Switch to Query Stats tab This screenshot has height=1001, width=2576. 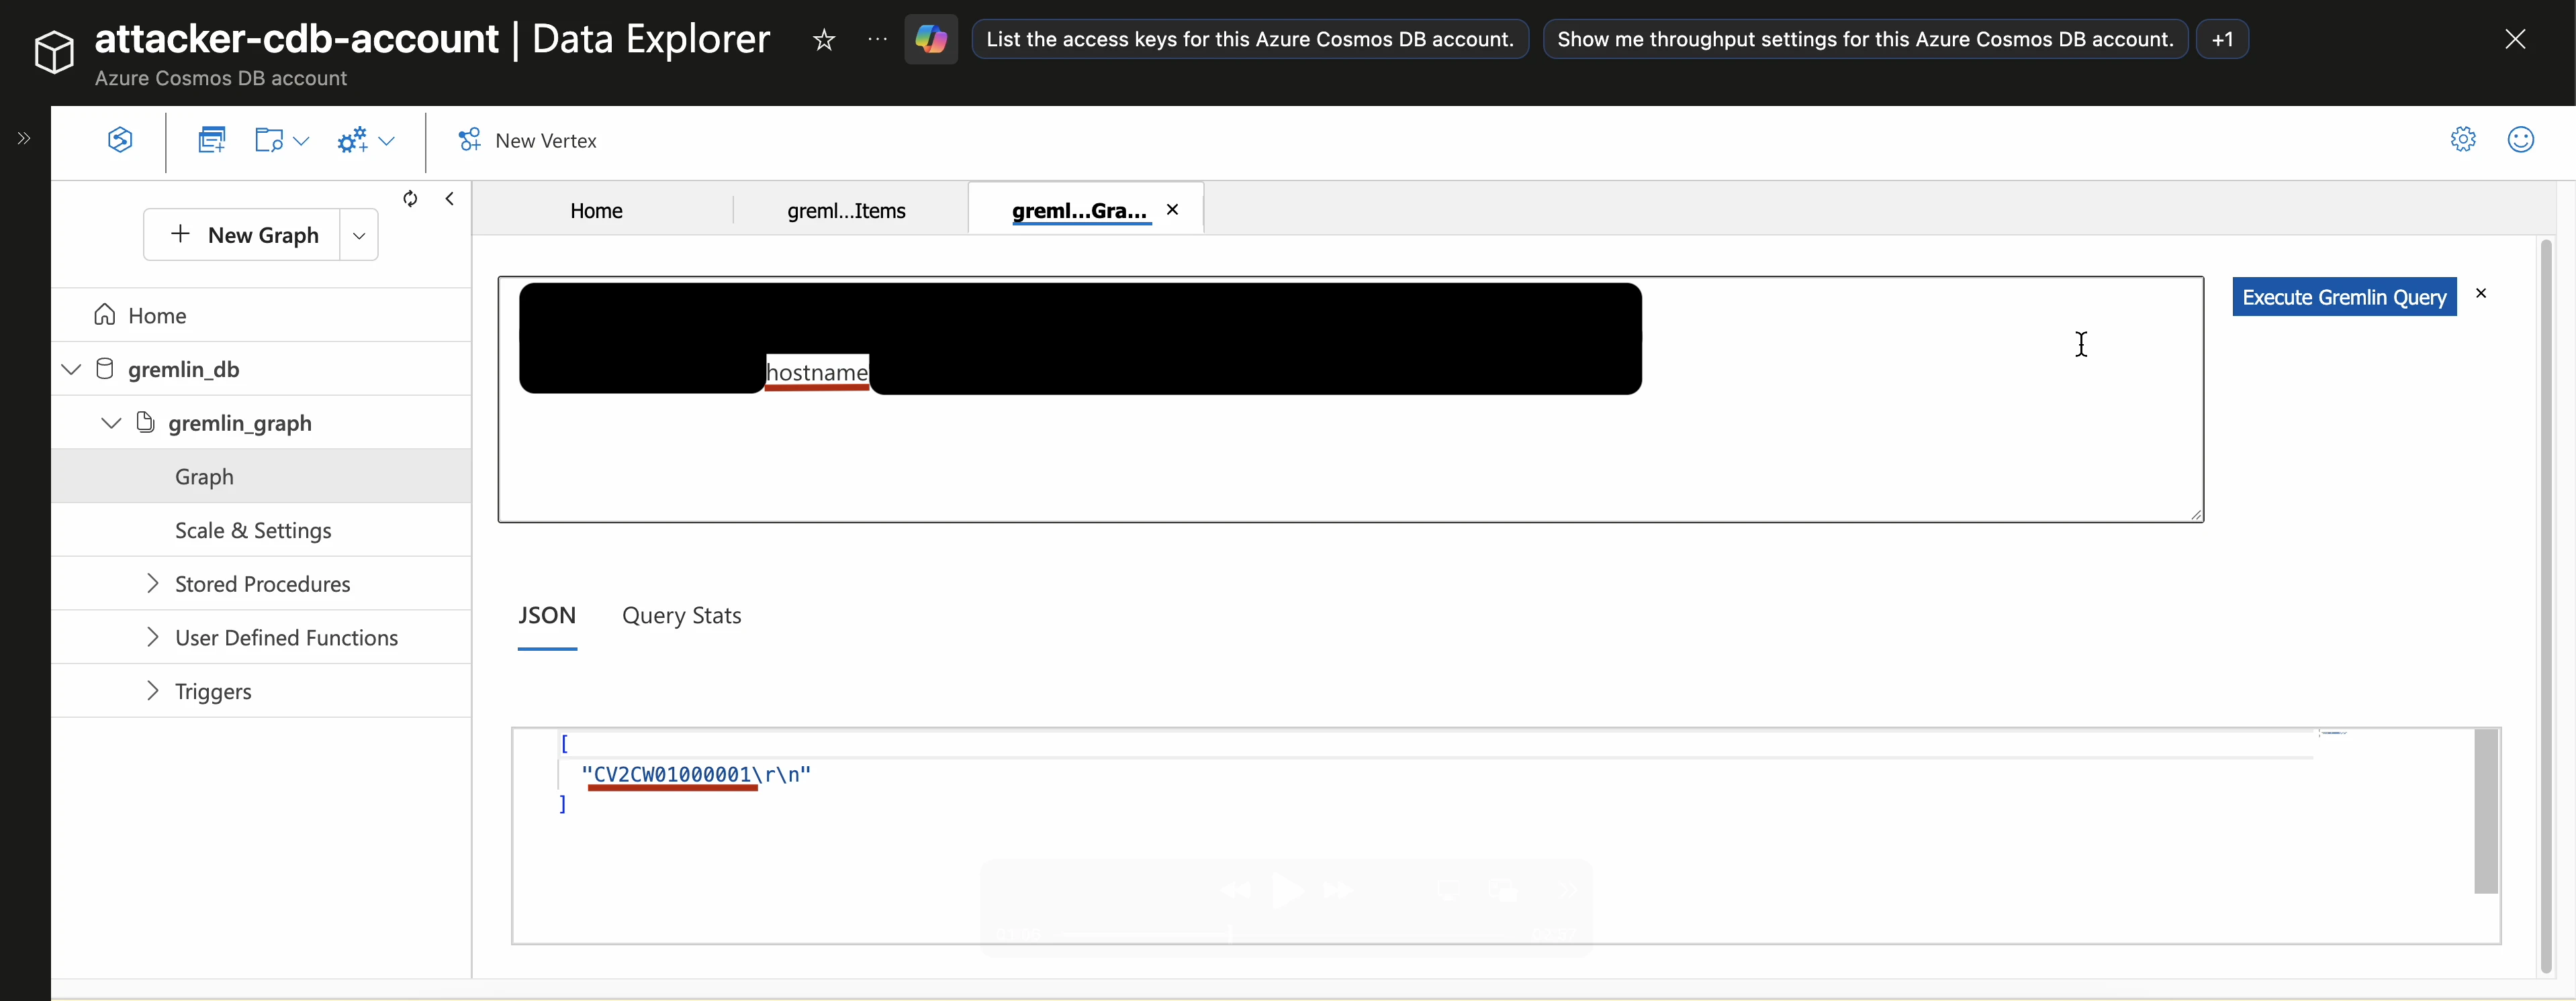(x=682, y=615)
